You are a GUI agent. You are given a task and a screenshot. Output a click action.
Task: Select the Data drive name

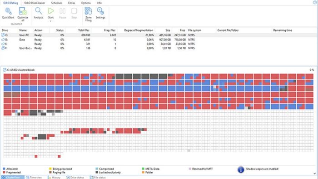point(22,40)
